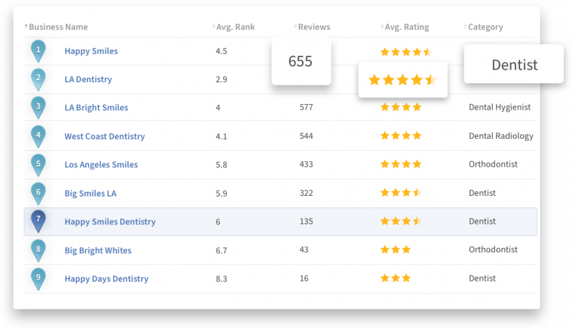Screen dimensions: 572x330
Task: Click the number 9 map pin icon
Action: coord(39,278)
